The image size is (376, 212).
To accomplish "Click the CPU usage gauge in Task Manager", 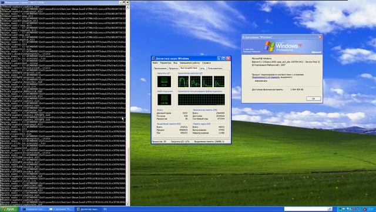I will 164,81.
